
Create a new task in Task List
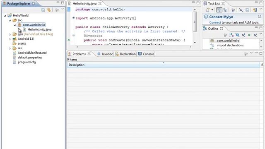pyautogui.click(x=208, y=10)
